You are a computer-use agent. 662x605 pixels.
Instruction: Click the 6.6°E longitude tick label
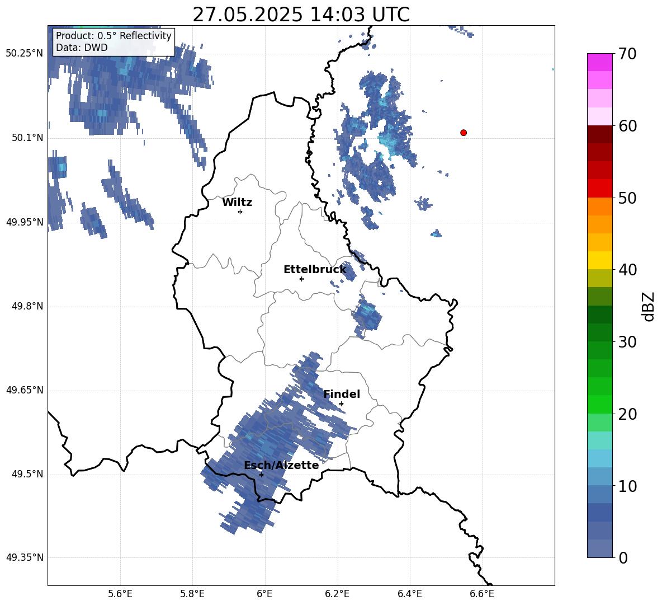click(482, 594)
